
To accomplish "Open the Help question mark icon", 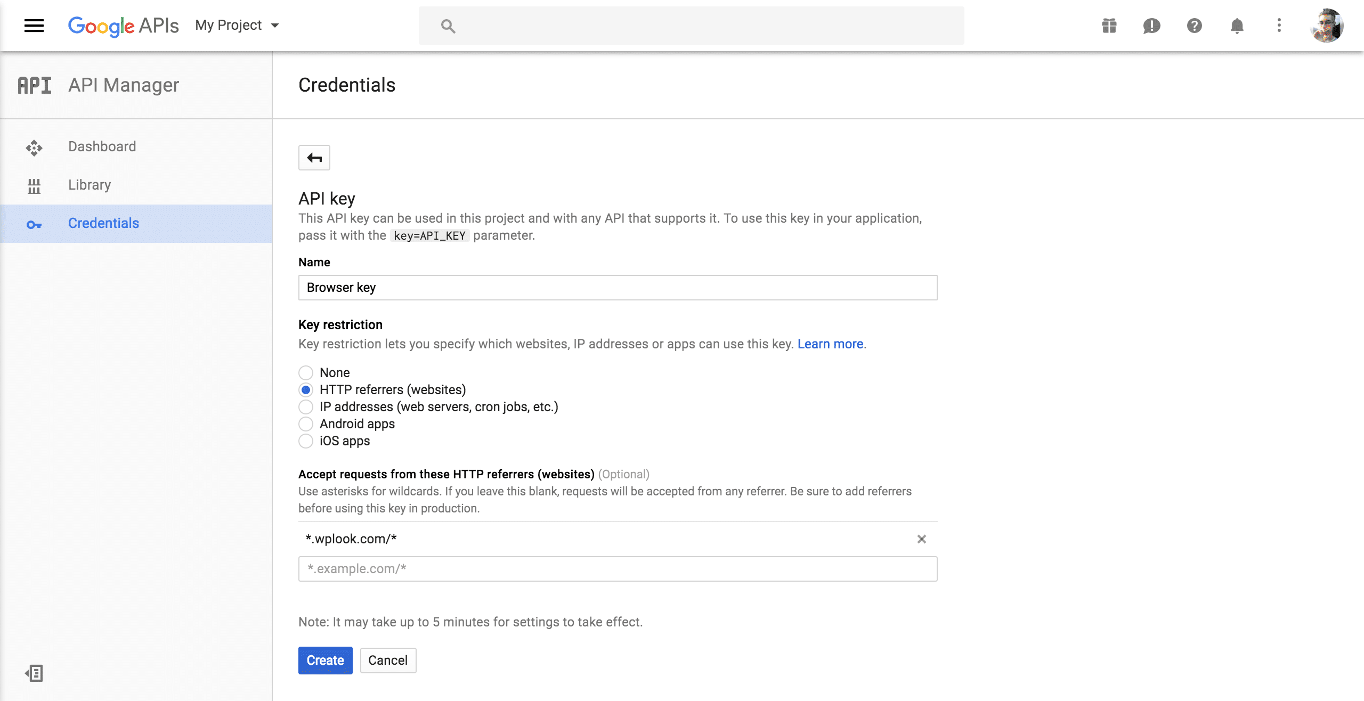I will (1194, 25).
